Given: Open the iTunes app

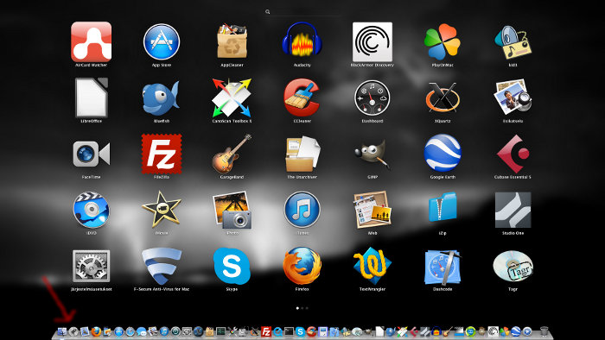Looking at the screenshot, I should tap(302, 210).
